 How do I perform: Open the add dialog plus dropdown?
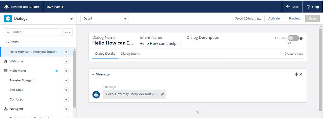coord(67,32)
